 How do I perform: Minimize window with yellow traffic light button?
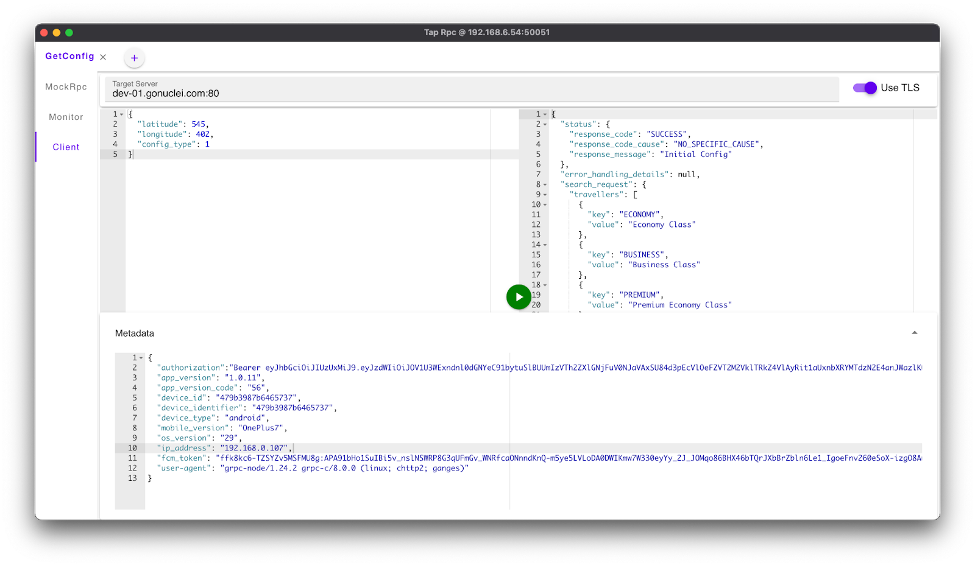[57, 32]
